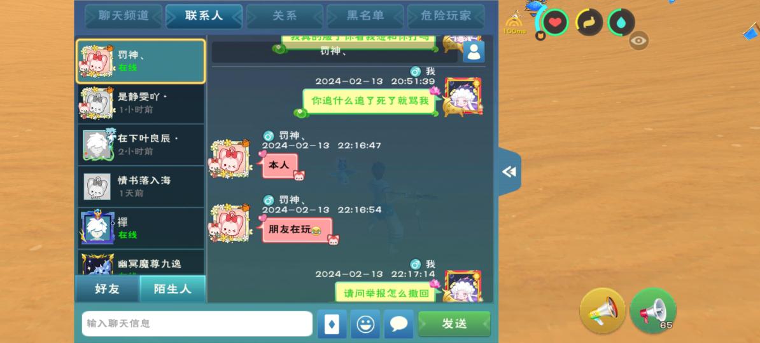Click the blue water droplet indicator
Screen dimensions: 760x343
621,22
